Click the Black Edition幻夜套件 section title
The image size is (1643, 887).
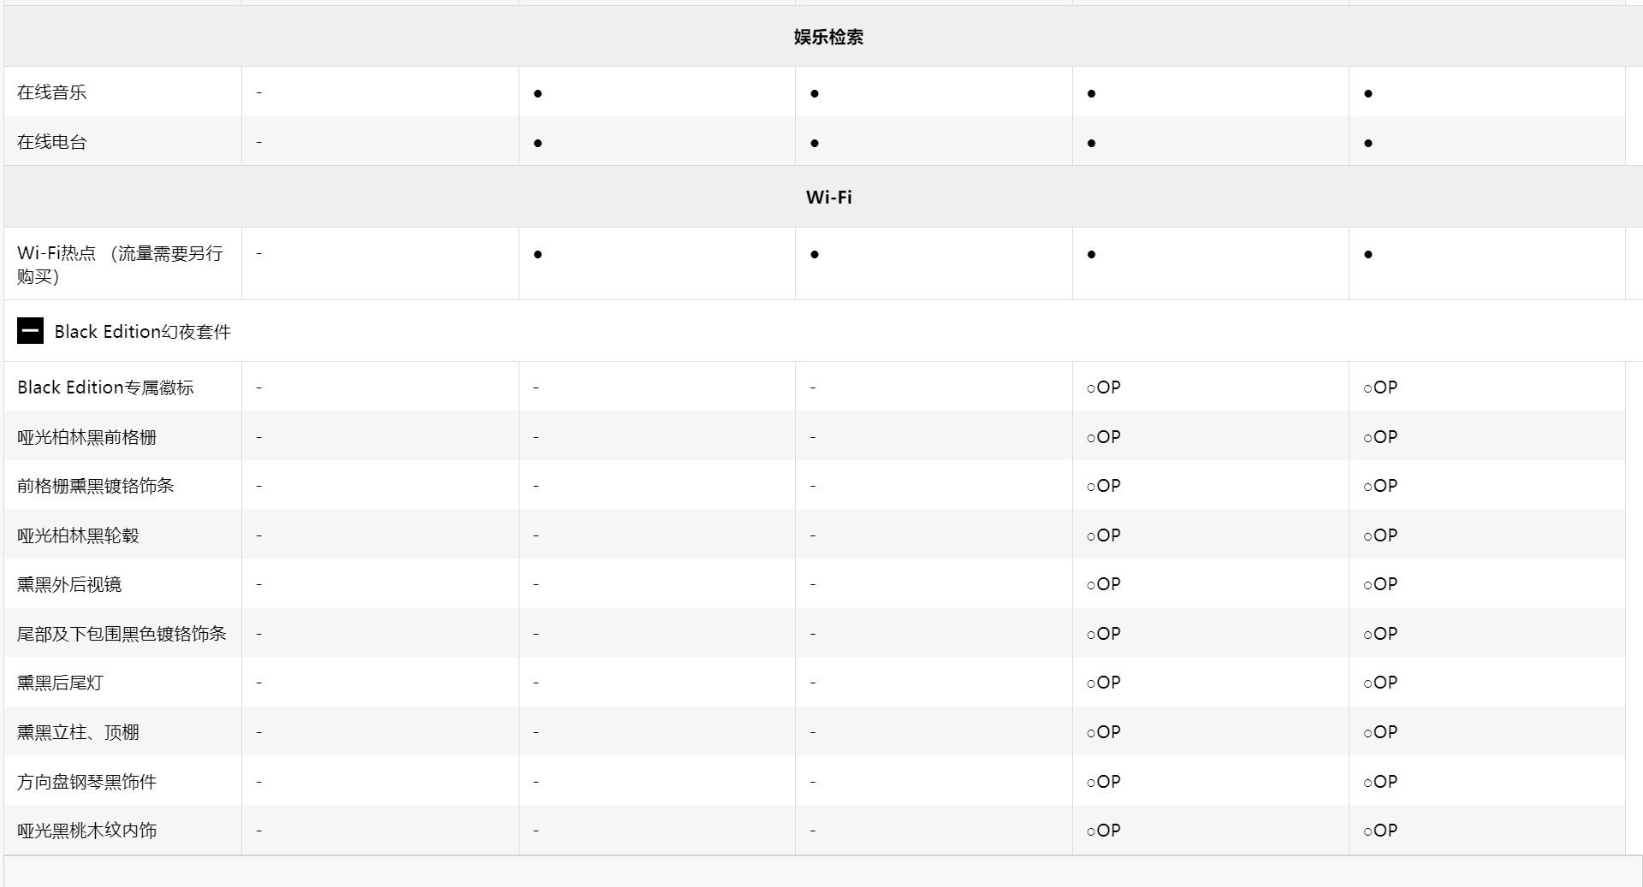tap(142, 332)
